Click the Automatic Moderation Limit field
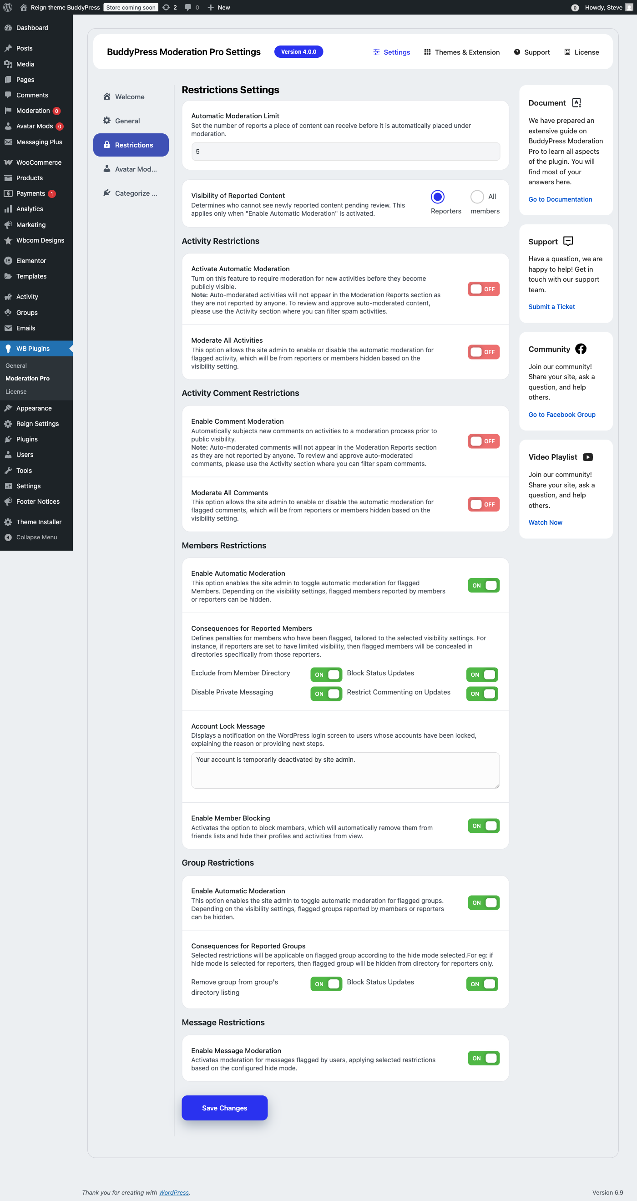 (345, 152)
